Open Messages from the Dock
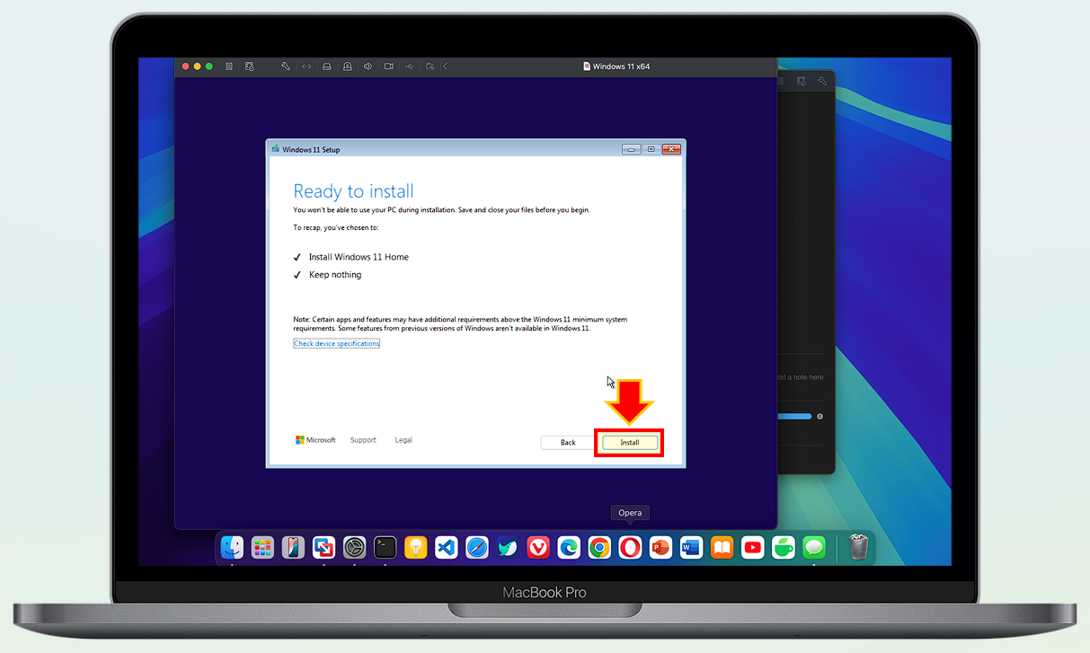 click(x=814, y=547)
